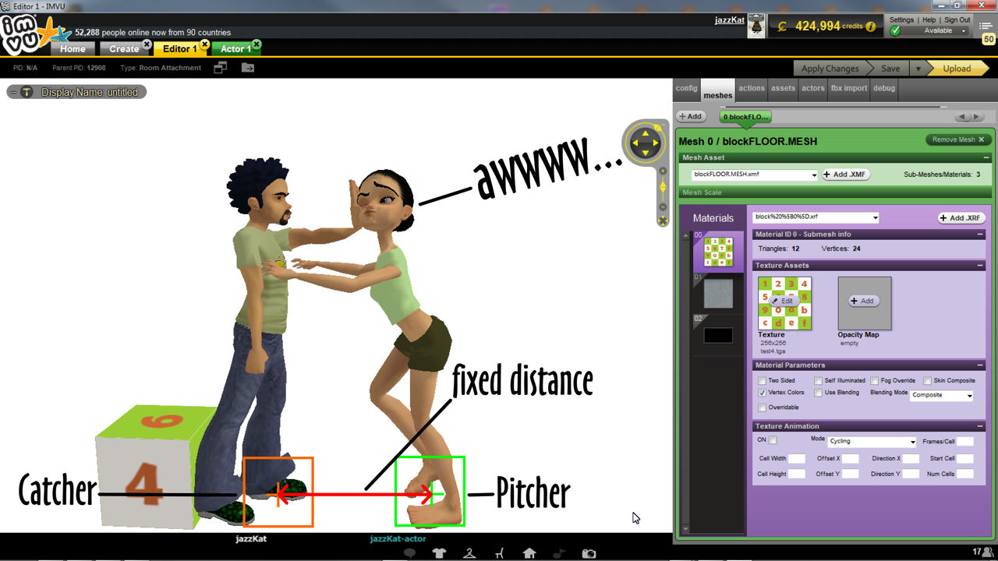This screenshot has height=561, width=998.
Task: Toggle the Two Sided checkbox
Action: coord(763,381)
